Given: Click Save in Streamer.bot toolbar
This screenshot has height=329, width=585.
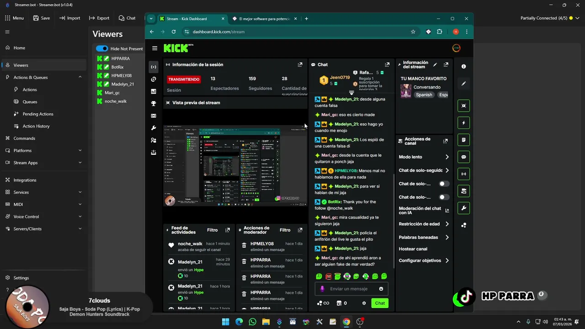Looking at the screenshot, I should coord(41,18).
